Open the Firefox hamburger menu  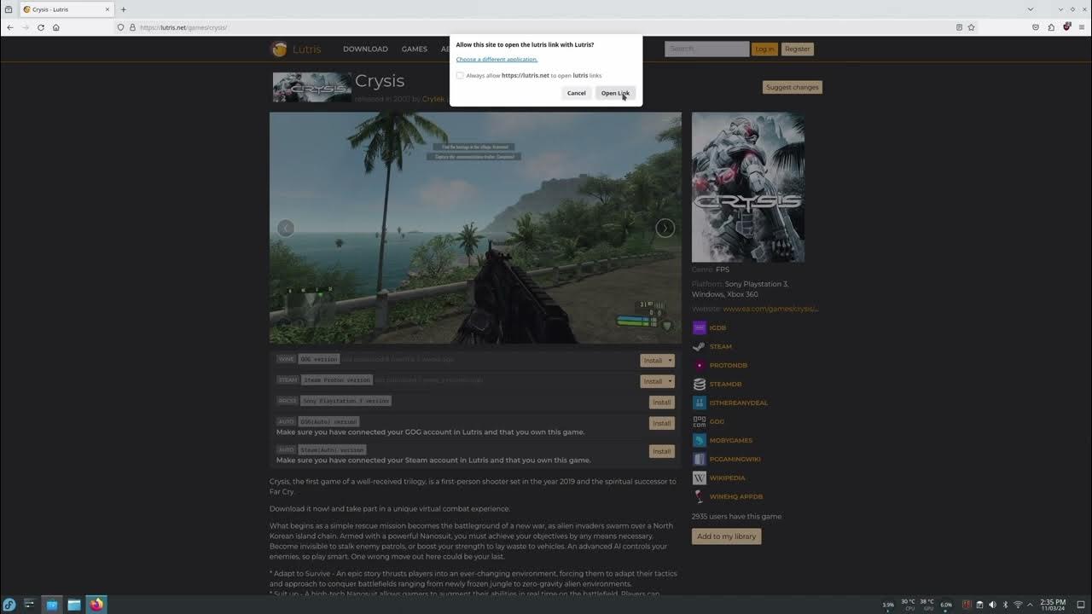coord(1082,27)
